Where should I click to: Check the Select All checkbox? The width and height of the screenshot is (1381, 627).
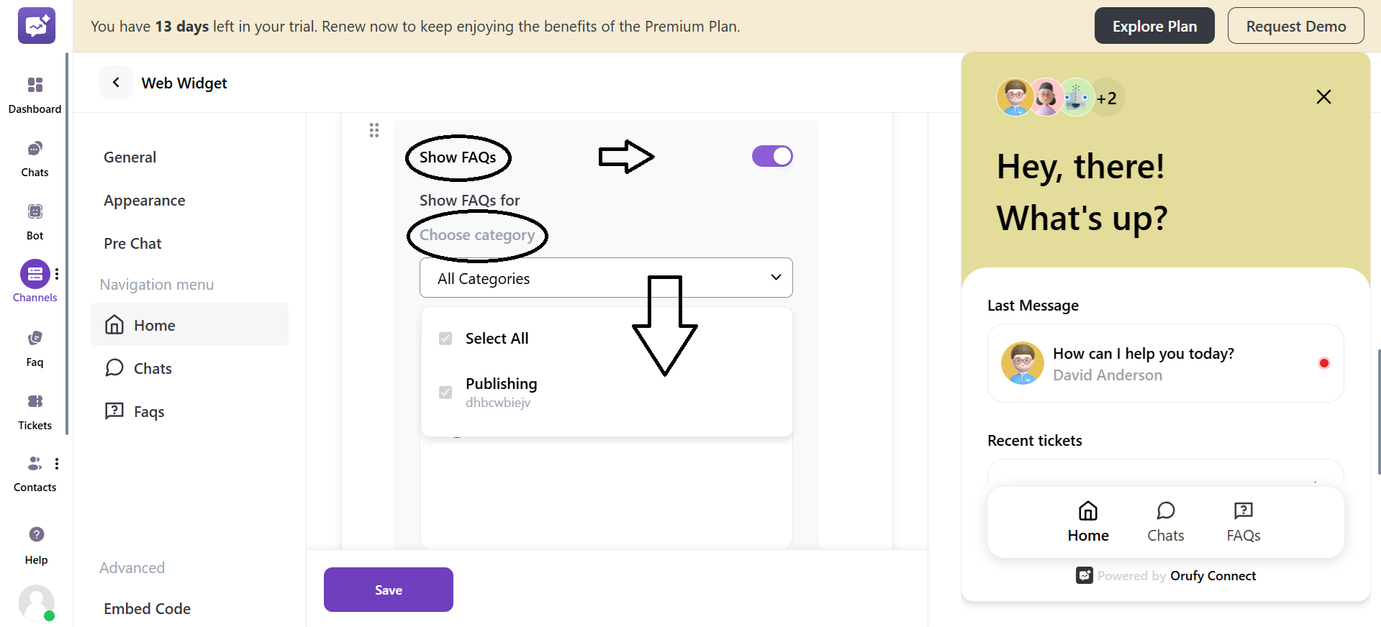pyautogui.click(x=445, y=338)
